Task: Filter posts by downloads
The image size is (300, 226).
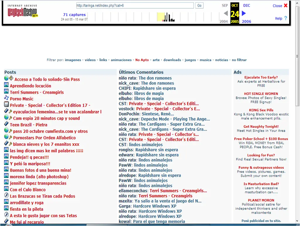Action: (172, 60)
